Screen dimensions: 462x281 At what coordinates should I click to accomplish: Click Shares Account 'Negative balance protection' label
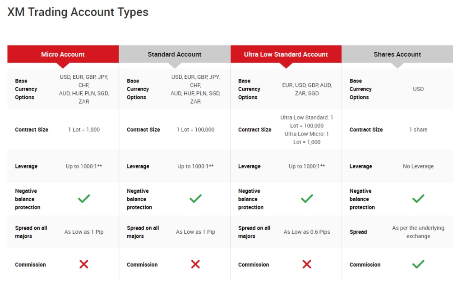pos(362,199)
